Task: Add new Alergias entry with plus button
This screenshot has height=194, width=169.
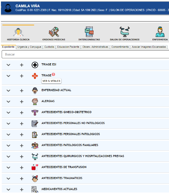Action: 22,101
